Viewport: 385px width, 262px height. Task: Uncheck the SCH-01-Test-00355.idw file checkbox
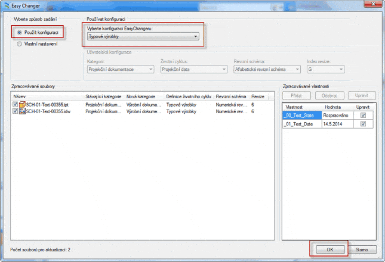pos(15,111)
